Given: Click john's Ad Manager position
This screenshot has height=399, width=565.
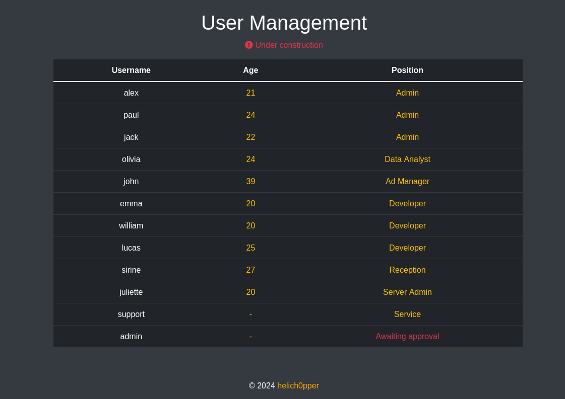Looking at the screenshot, I should point(407,182).
